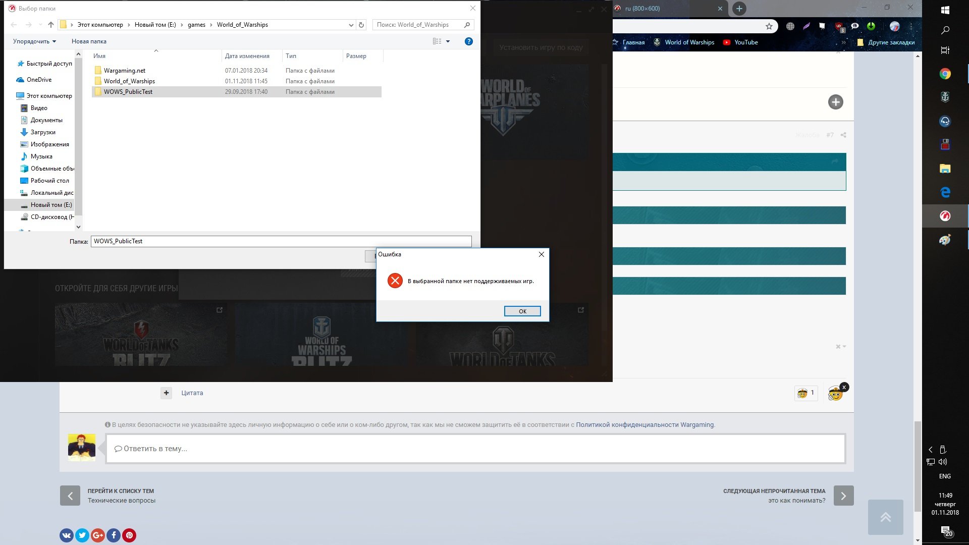Viewport: 969px width, 545px height.
Task: Go to next unread topic arrow
Action: (x=844, y=496)
